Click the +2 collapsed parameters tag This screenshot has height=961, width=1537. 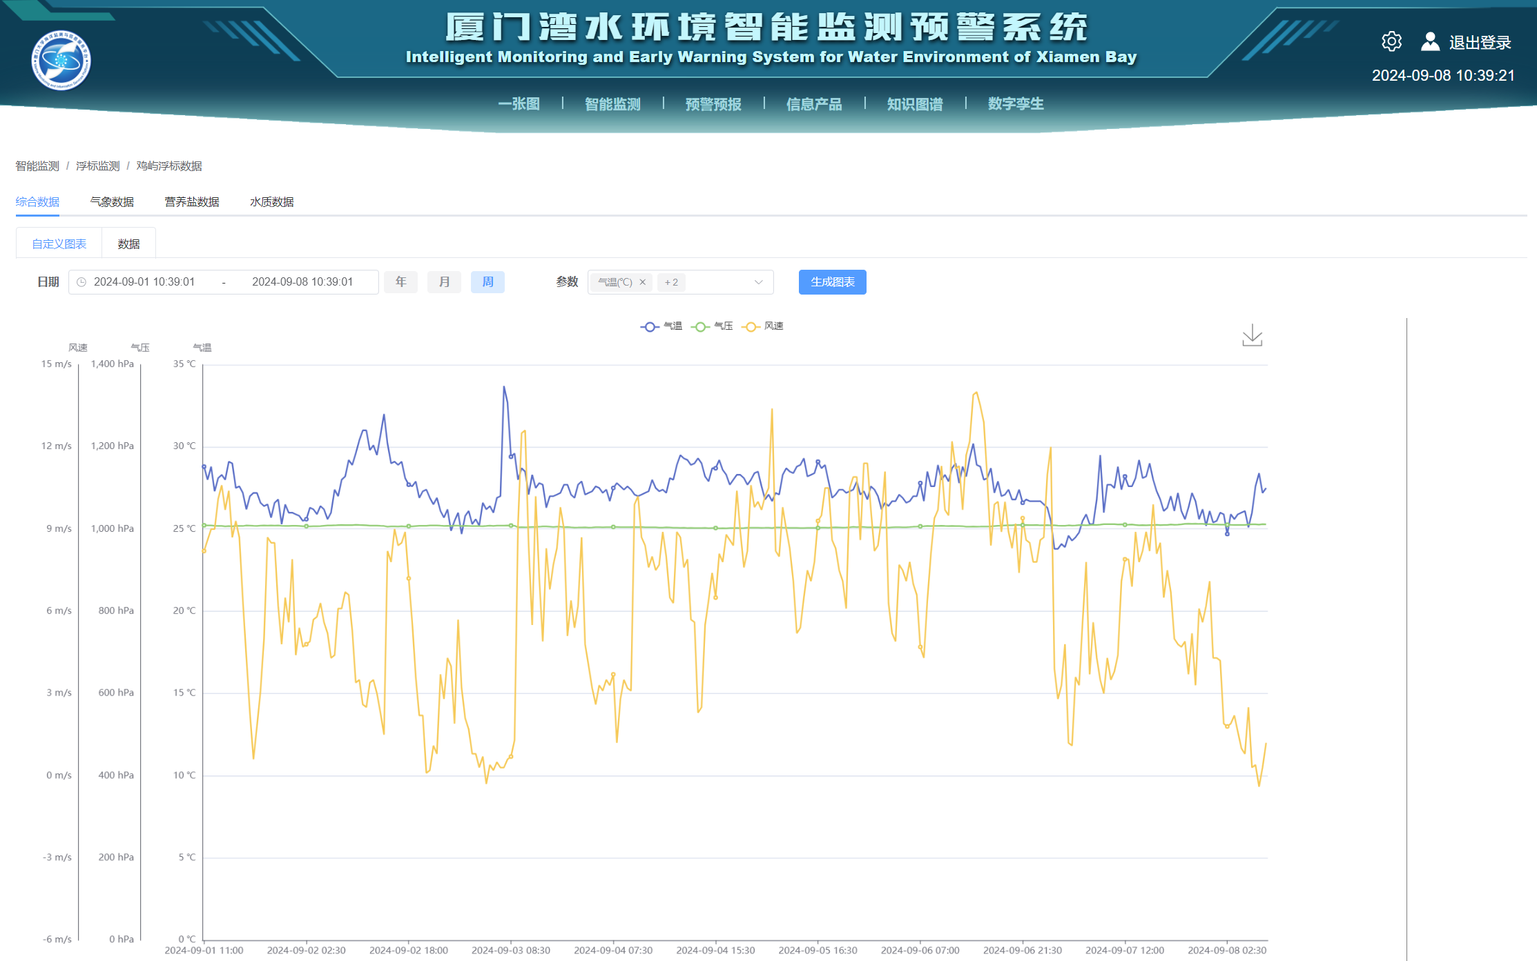click(671, 282)
